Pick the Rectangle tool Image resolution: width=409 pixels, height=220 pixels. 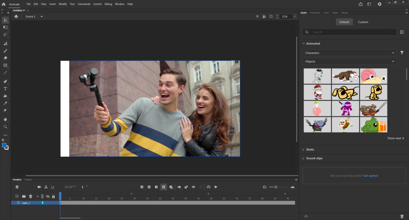tap(5, 65)
